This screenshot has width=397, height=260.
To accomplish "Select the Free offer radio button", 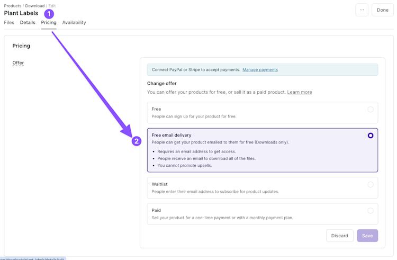I will 371,110.
